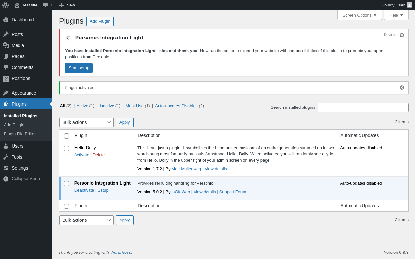Check the Hello Dolly plugin checkbox
Image resolution: width=415 pixels, height=259 pixels.
(x=66, y=148)
